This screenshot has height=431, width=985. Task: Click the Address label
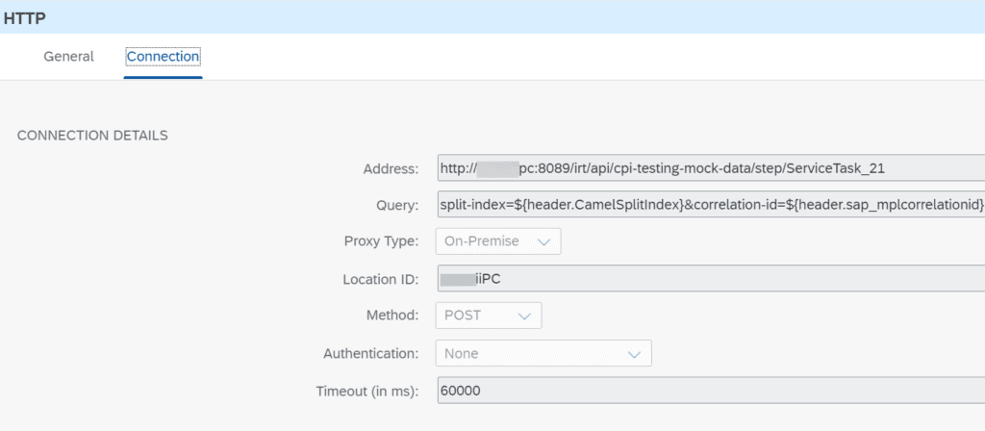click(391, 168)
